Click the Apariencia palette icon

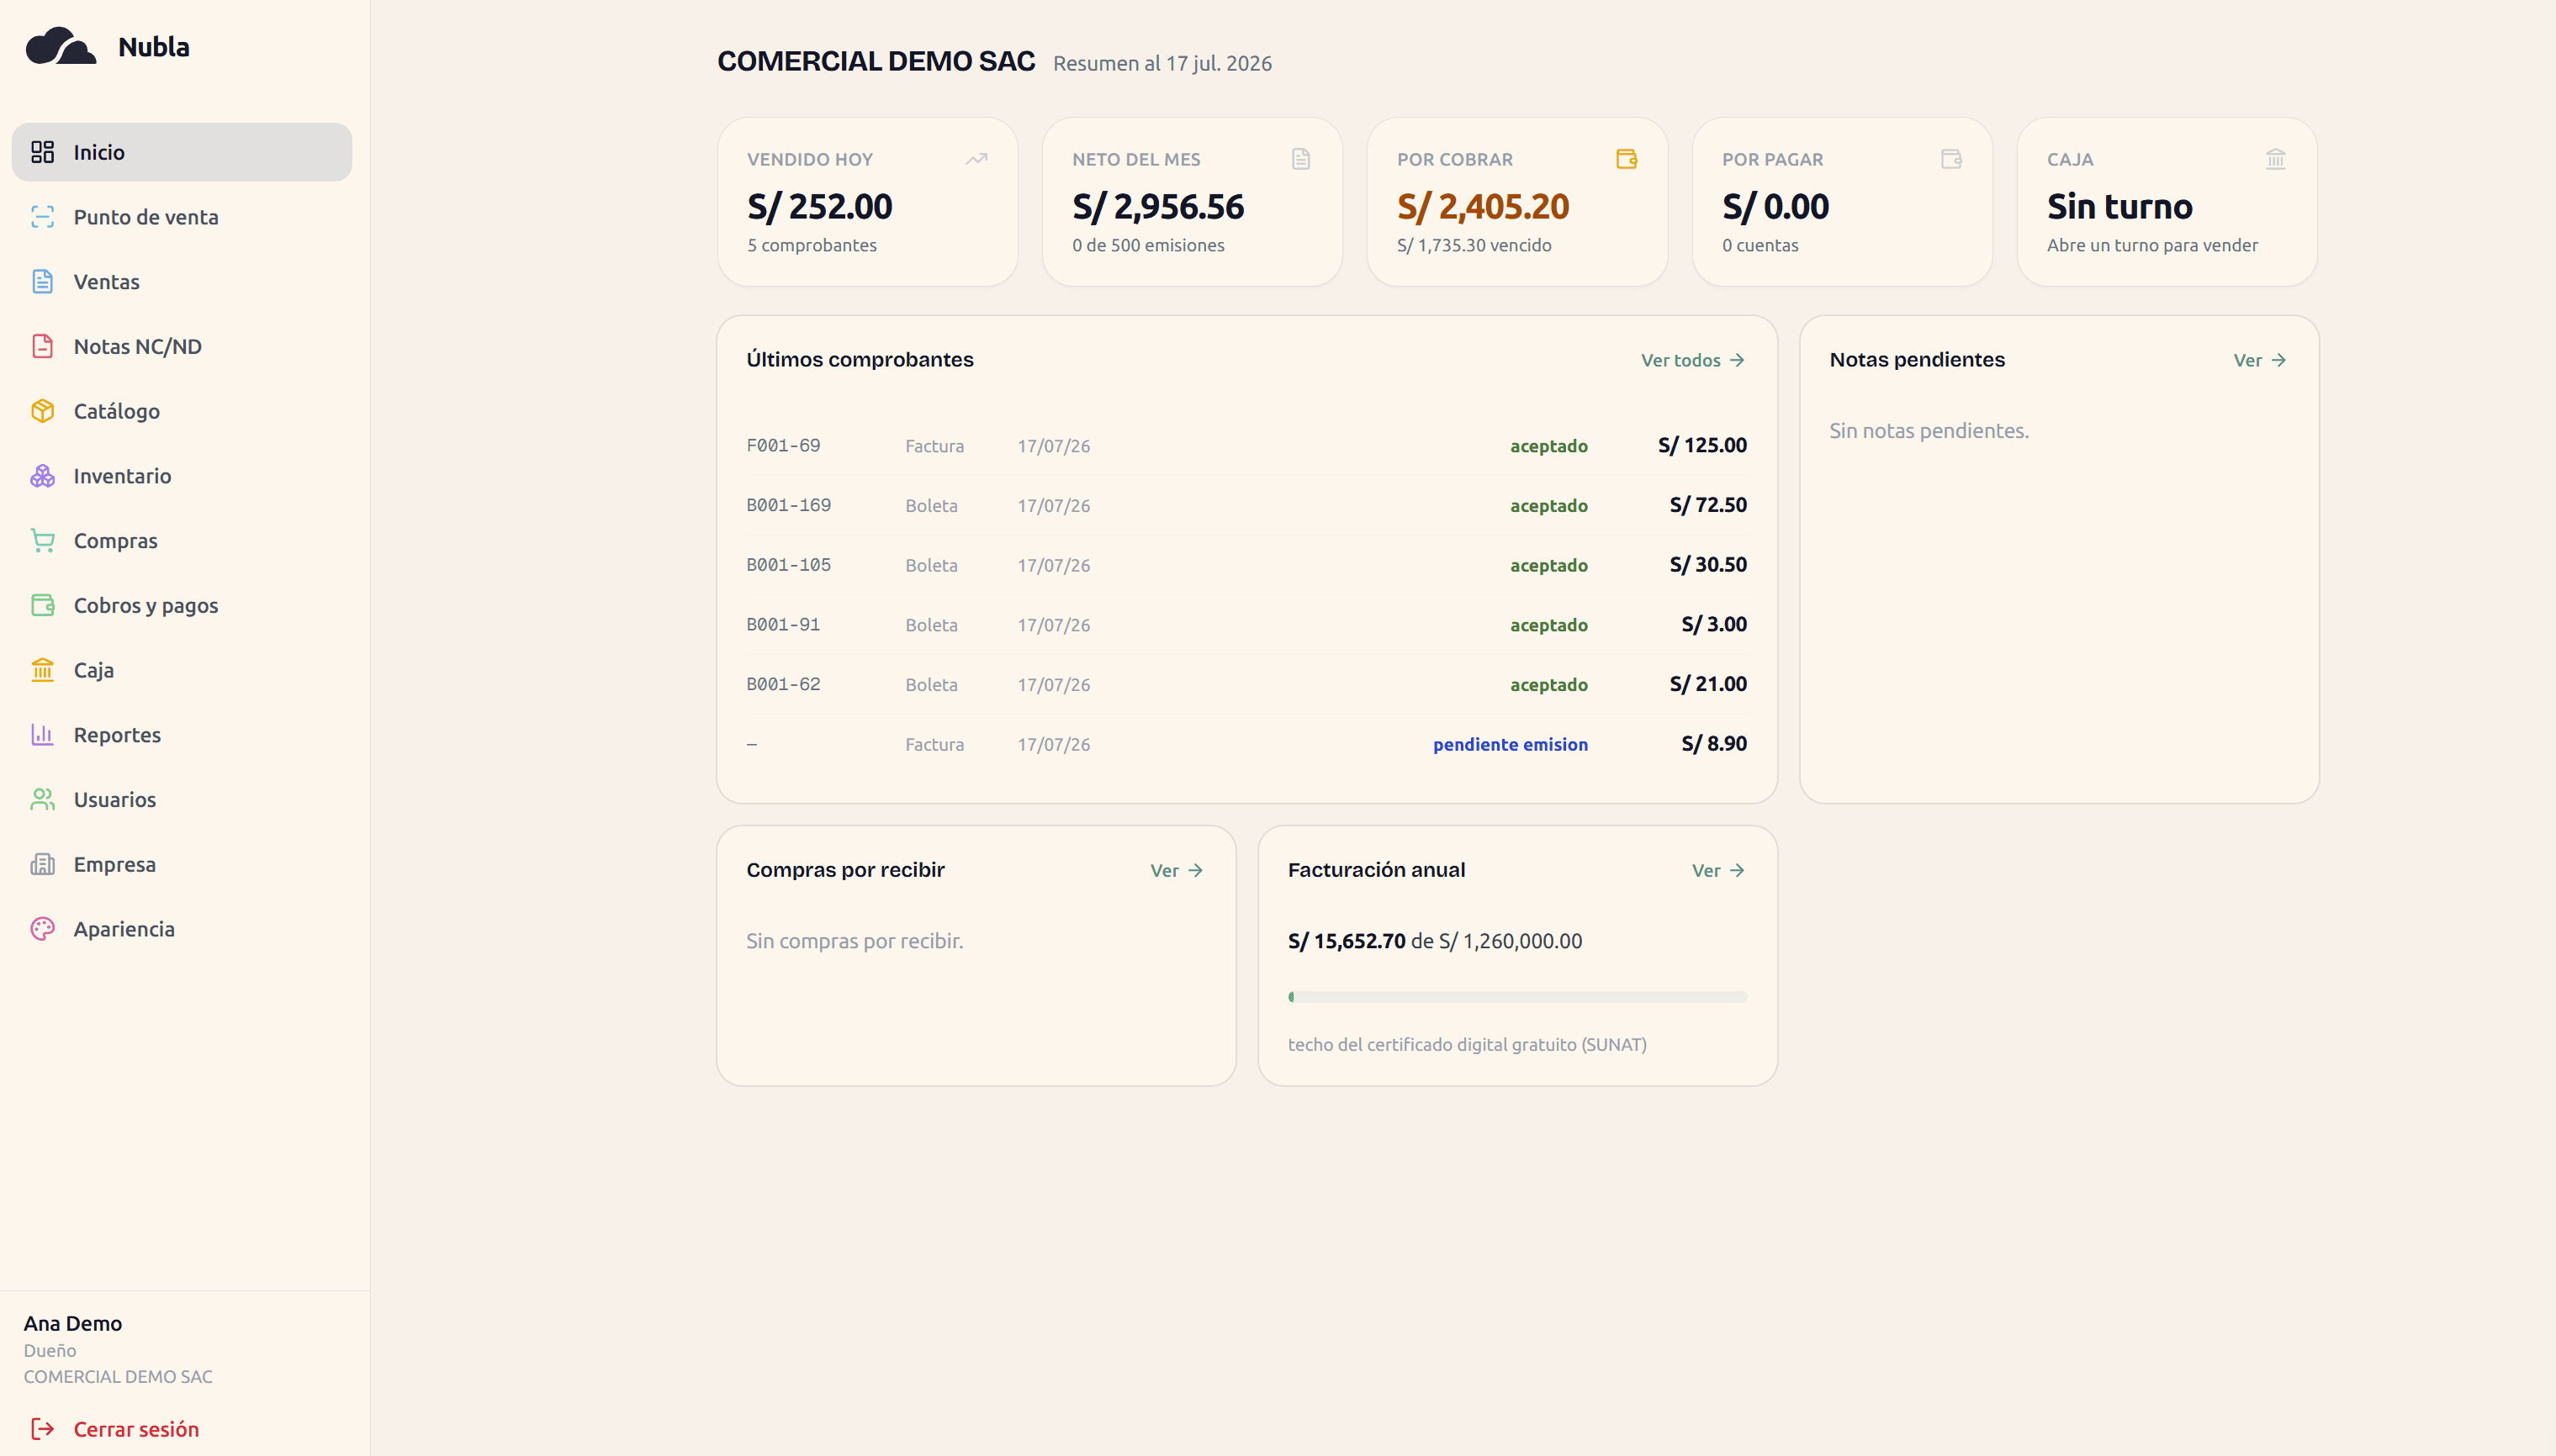pyautogui.click(x=42, y=929)
